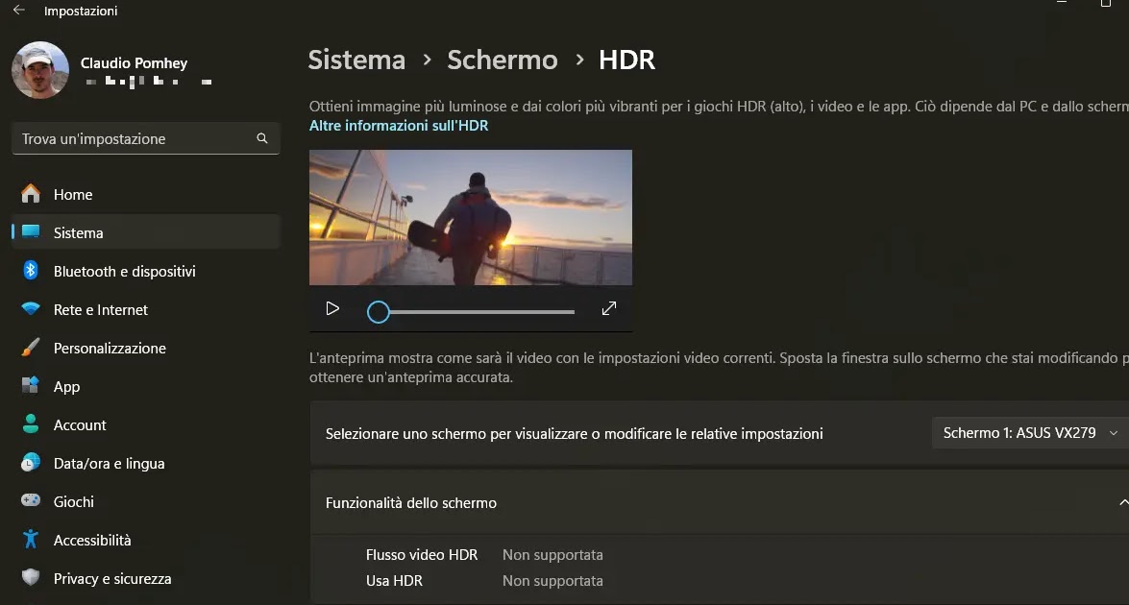Click the back arrow in title bar
Image resolution: width=1129 pixels, height=605 pixels.
[18, 11]
